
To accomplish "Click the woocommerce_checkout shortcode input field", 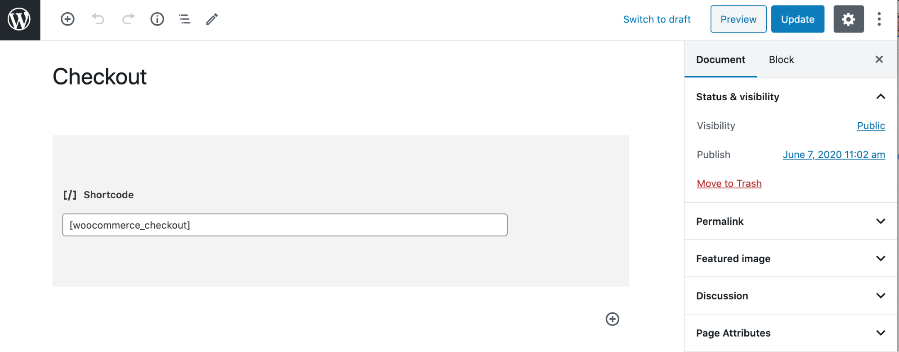I will tap(285, 225).
